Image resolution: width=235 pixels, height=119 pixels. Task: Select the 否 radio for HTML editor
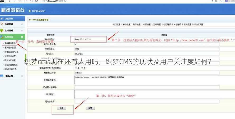point(82,68)
